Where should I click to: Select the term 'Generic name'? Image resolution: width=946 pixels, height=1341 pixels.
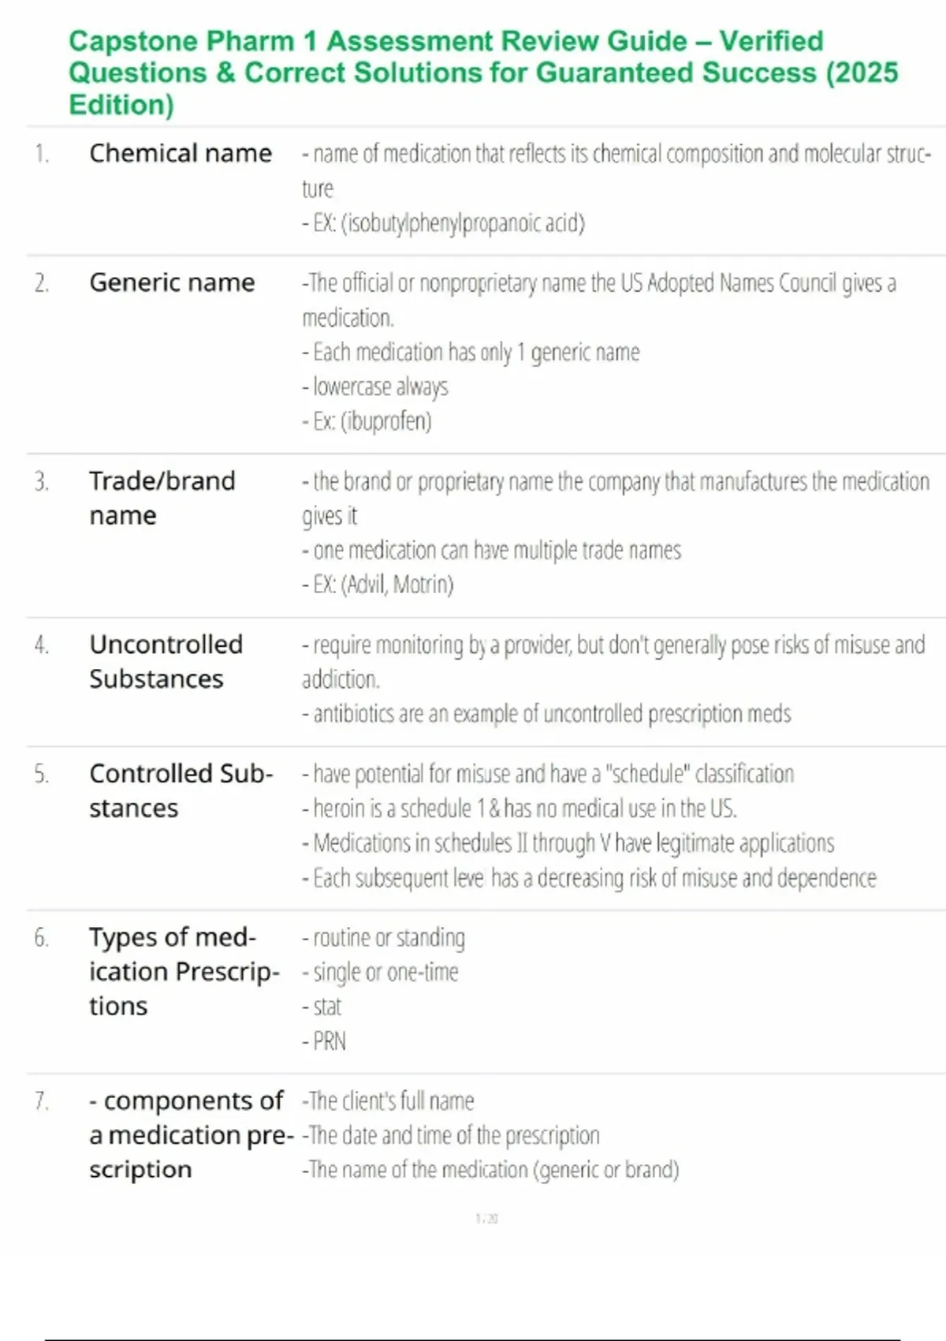[172, 282]
